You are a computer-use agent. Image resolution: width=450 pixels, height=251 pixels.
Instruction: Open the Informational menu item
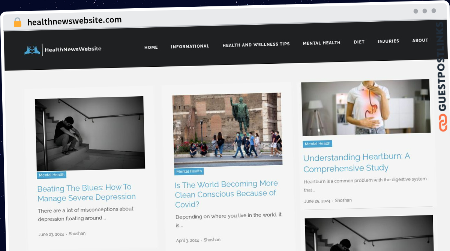[x=190, y=46]
